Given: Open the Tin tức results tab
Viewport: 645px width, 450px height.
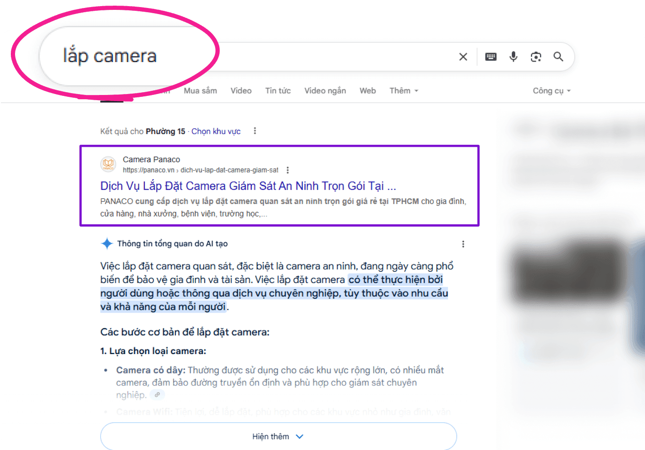Looking at the screenshot, I should [278, 91].
